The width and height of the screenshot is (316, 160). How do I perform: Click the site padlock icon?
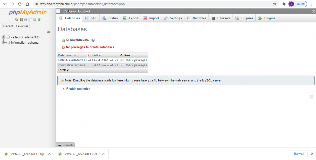coord(36,4)
